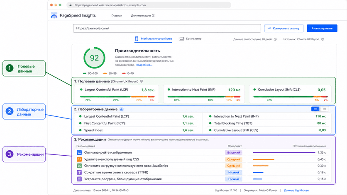Click the 1,35 с potential savings value
The height and width of the screenshot is (195, 347).
(322, 152)
